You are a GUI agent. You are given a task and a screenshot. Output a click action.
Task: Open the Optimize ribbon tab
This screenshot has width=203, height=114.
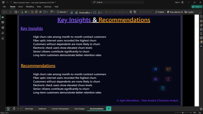(47, 7)
